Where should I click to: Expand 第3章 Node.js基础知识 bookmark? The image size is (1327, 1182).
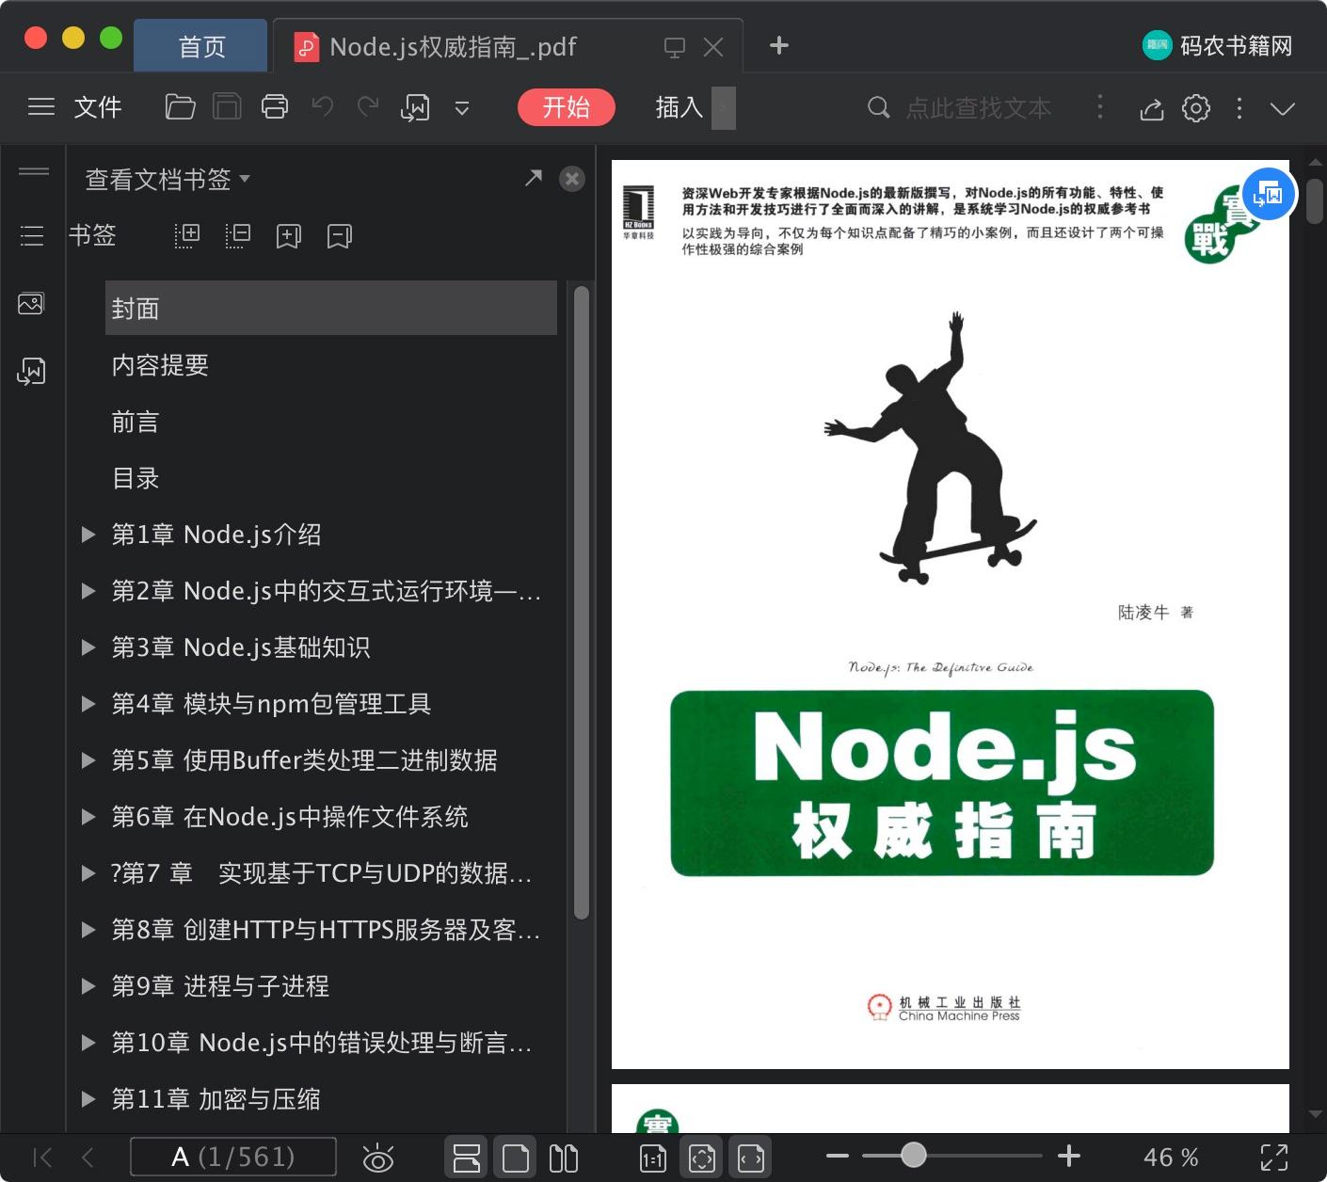point(88,647)
